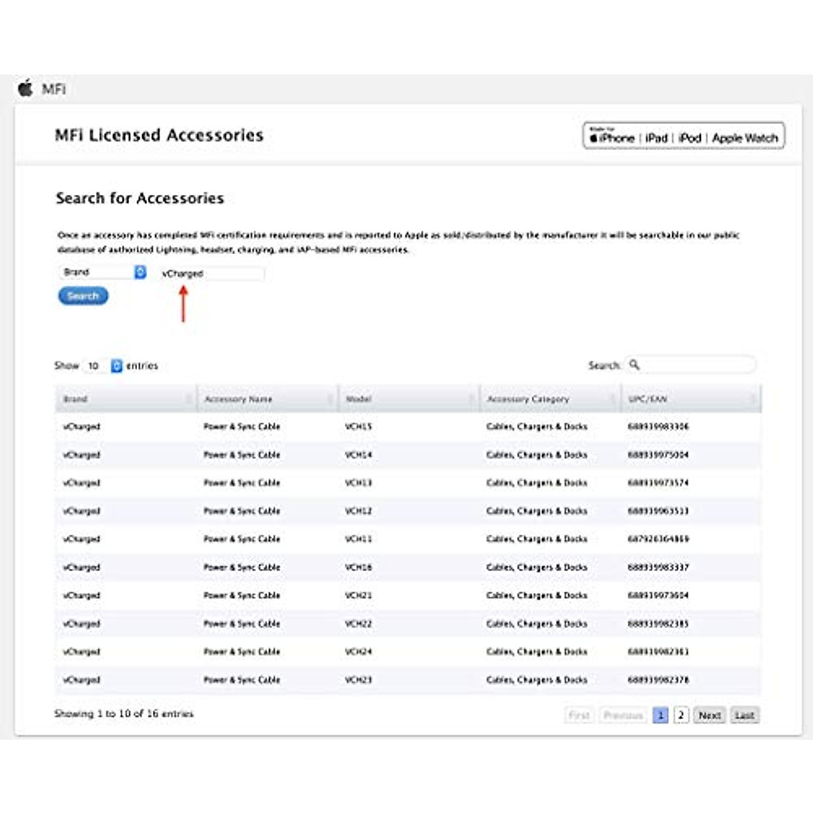Click the Apple logo icon

[26, 88]
